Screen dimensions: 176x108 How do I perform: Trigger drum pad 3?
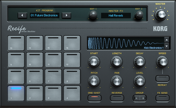(x=53, y=93)
